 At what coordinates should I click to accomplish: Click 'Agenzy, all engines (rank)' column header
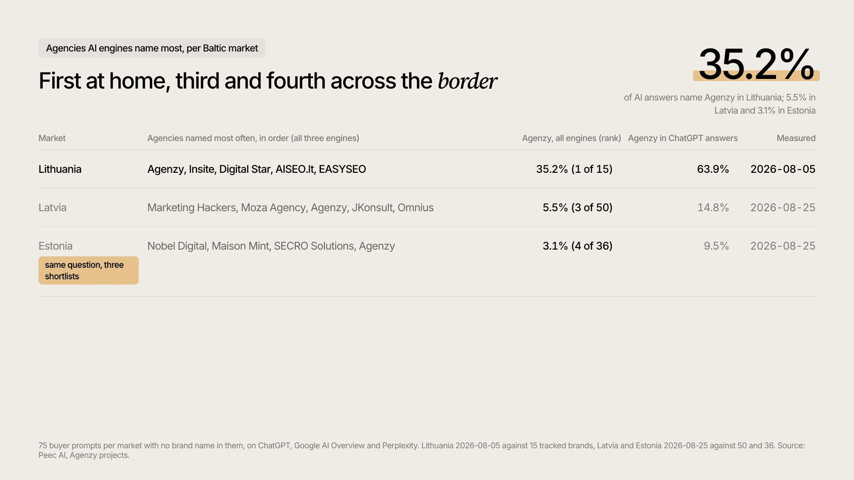571,138
